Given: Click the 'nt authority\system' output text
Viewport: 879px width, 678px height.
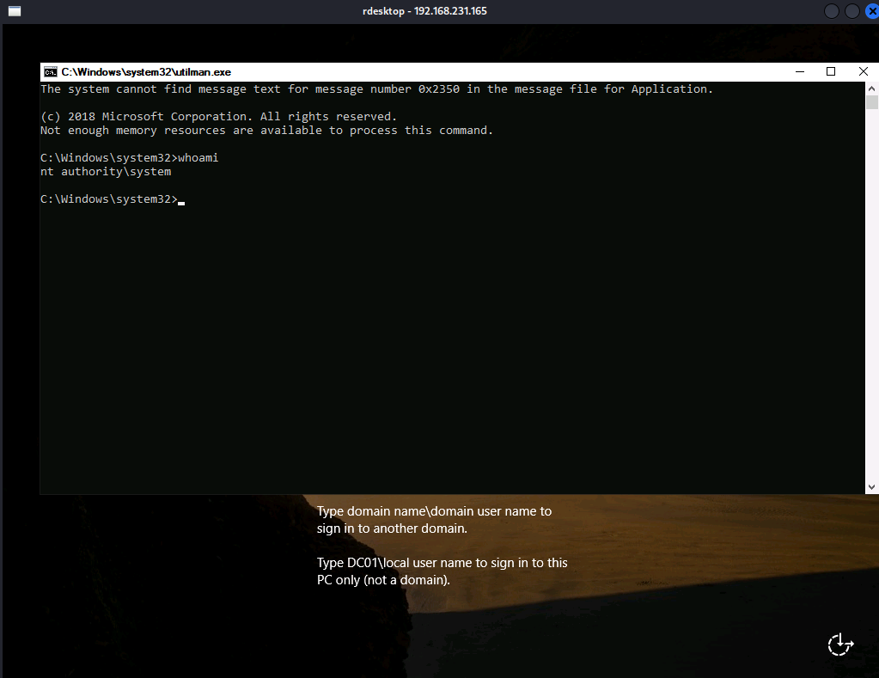Looking at the screenshot, I should 106,172.
